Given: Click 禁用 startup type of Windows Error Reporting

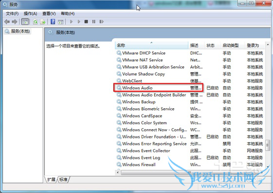Looking at the screenshot, I should (227, 144).
